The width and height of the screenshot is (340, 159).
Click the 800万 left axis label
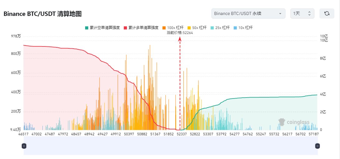pyautogui.click(x=16, y=54)
